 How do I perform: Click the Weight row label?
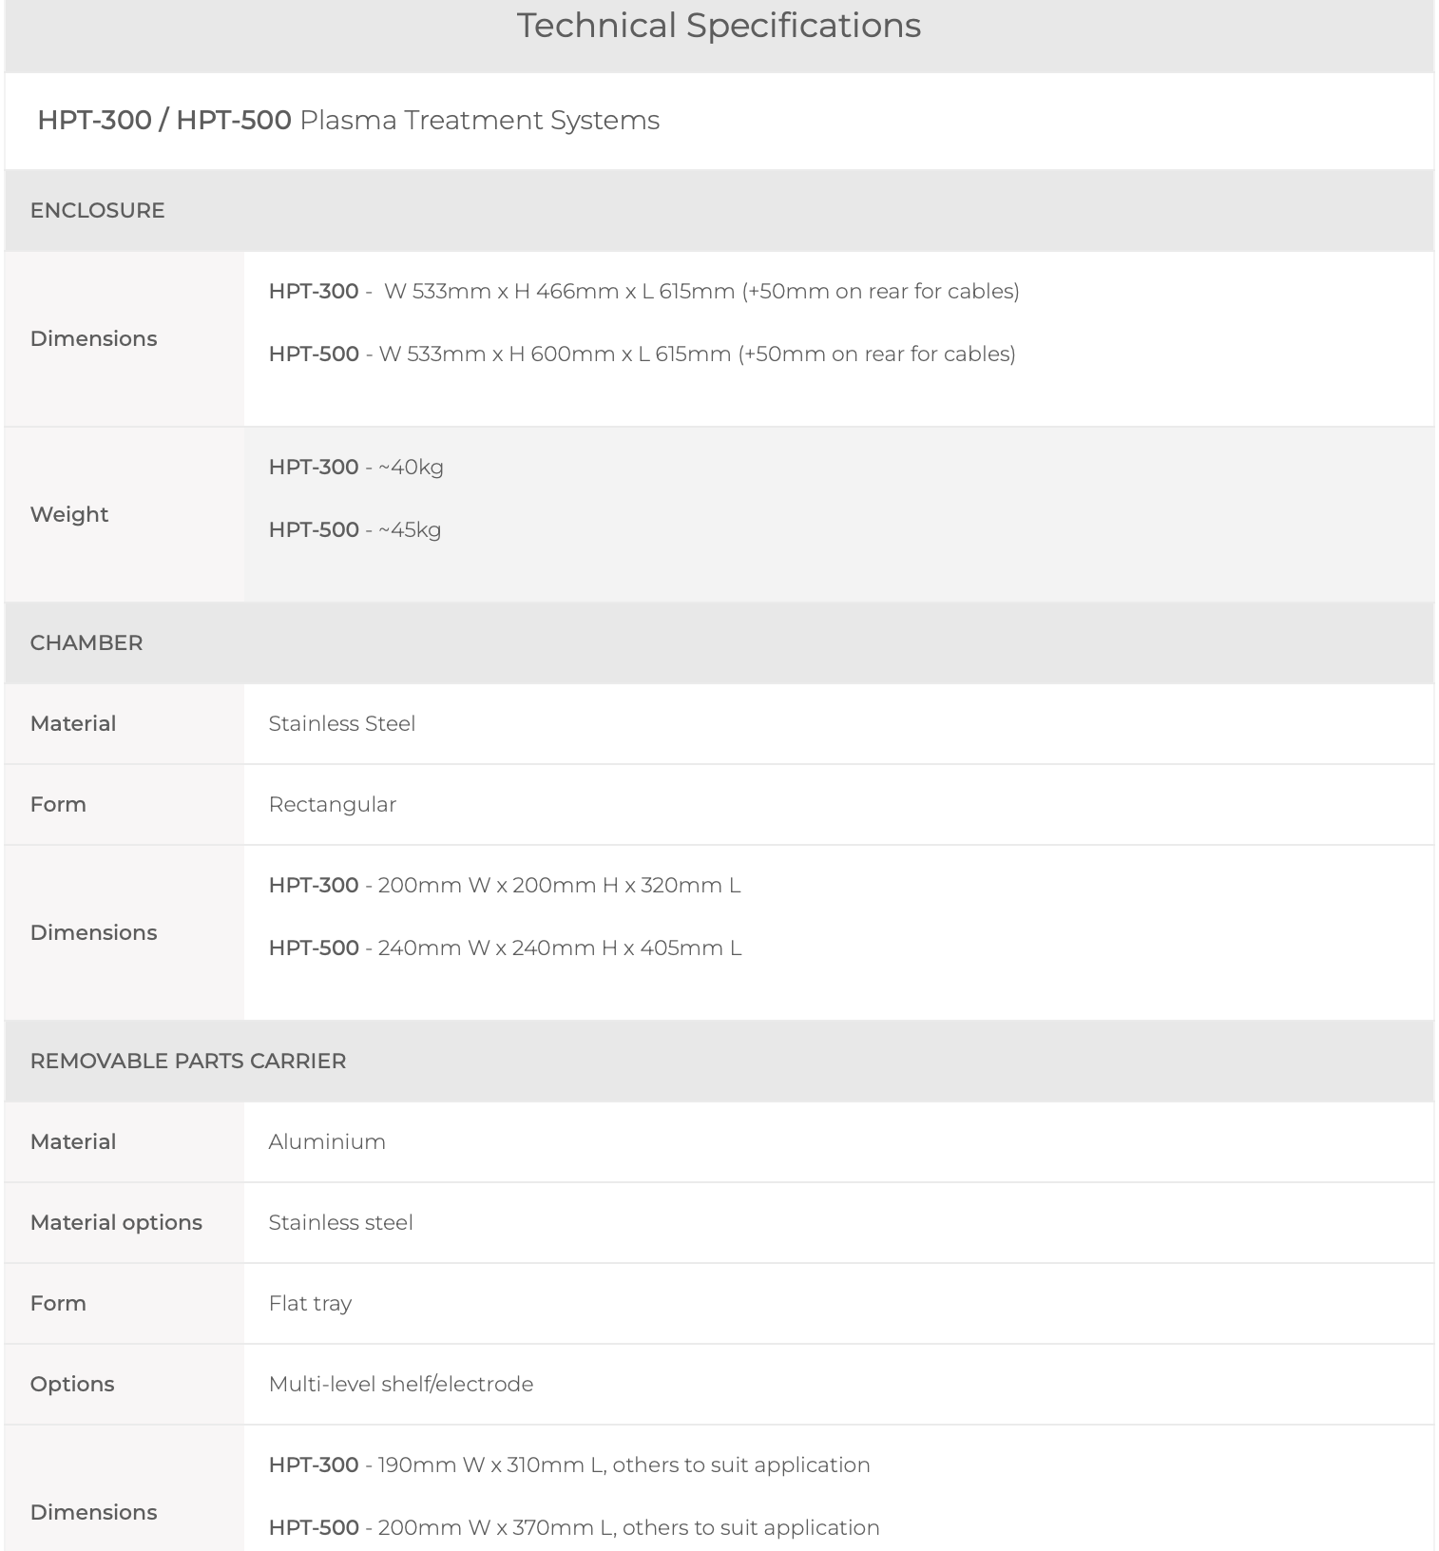coord(69,514)
